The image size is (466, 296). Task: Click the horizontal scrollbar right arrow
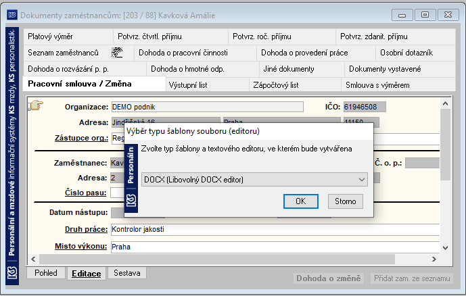pos(434,260)
